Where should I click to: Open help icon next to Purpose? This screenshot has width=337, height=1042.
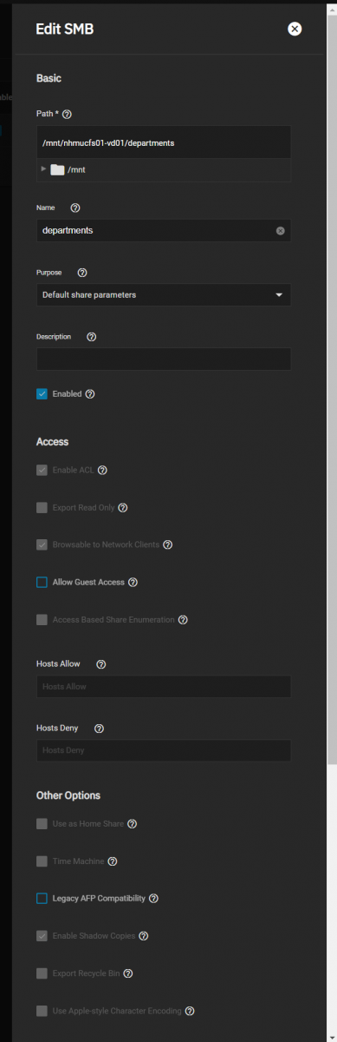[81, 272]
